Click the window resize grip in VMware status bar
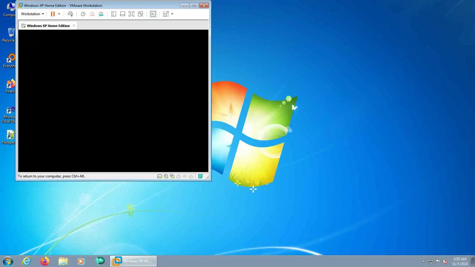The width and height of the screenshot is (475, 267). pos(207,177)
